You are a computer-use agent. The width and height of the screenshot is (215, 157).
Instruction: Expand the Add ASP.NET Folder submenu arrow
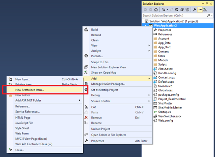pos(80,100)
